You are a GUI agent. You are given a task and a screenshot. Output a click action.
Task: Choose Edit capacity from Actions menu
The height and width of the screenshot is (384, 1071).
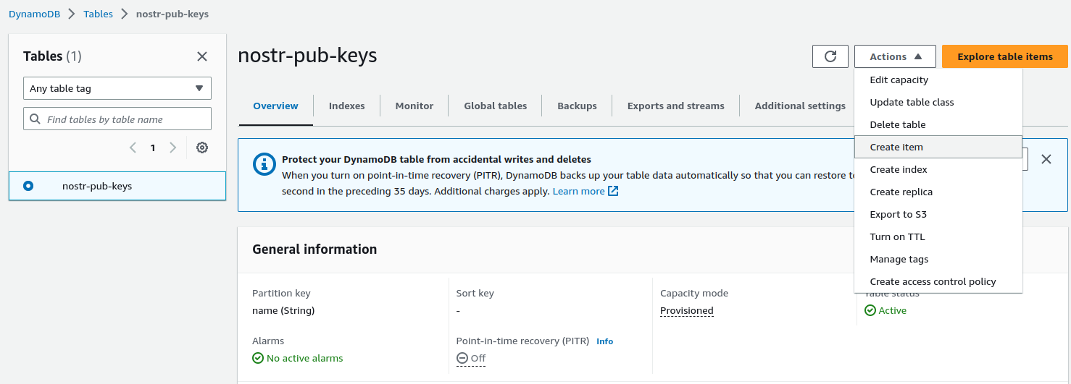(938, 80)
